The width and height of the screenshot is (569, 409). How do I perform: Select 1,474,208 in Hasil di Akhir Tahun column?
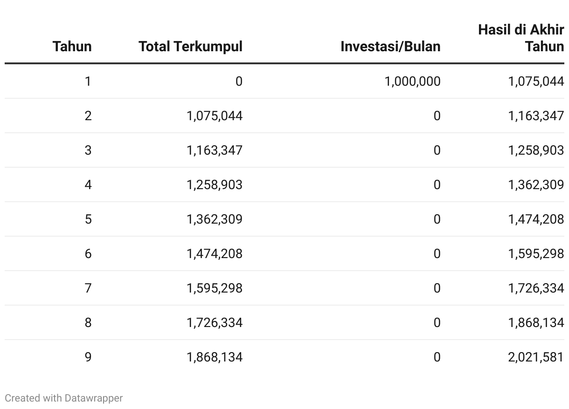[535, 219]
